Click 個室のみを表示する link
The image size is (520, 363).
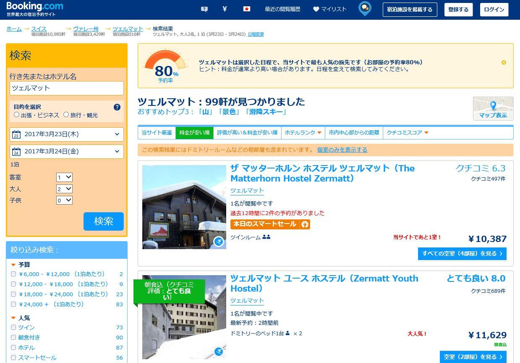[342, 150]
